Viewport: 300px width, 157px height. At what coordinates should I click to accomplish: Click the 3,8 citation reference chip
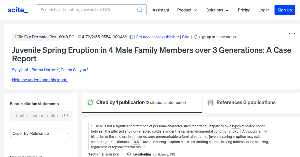point(136,142)
